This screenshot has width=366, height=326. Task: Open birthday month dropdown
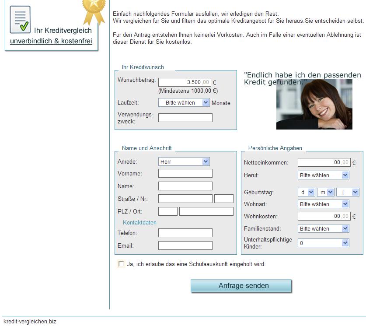click(325, 192)
